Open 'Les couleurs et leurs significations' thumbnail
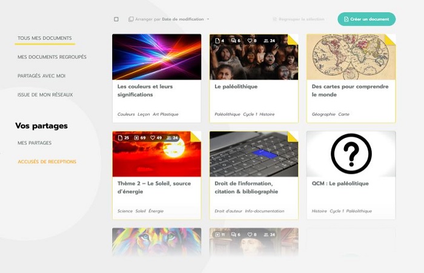The height and width of the screenshot is (273, 424). point(156,57)
